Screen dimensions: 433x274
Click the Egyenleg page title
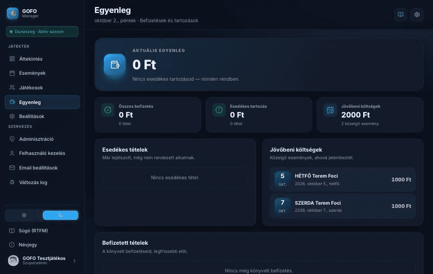click(x=113, y=10)
